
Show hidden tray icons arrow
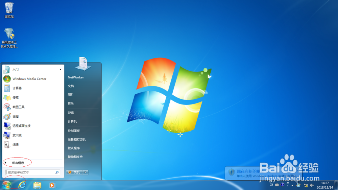(292, 185)
